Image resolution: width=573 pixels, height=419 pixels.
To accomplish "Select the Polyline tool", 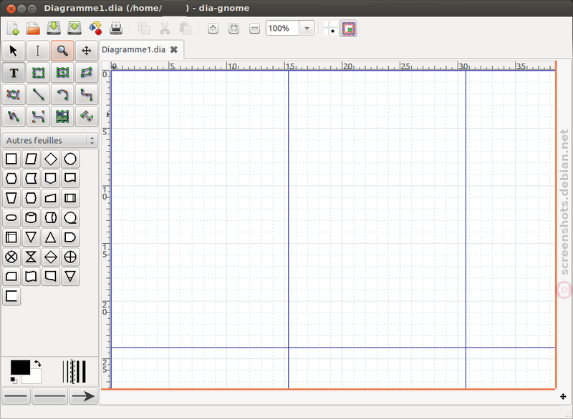I will click(x=14, y=117).
